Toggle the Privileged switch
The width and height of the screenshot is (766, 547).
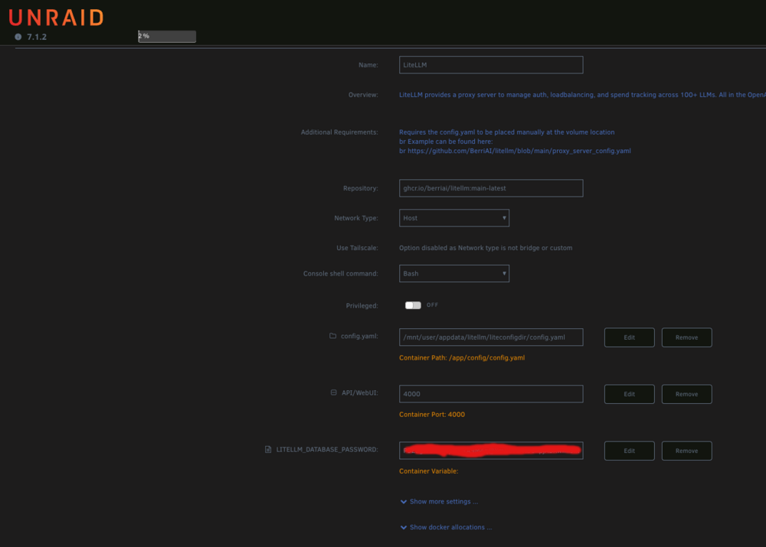(413, 305)
